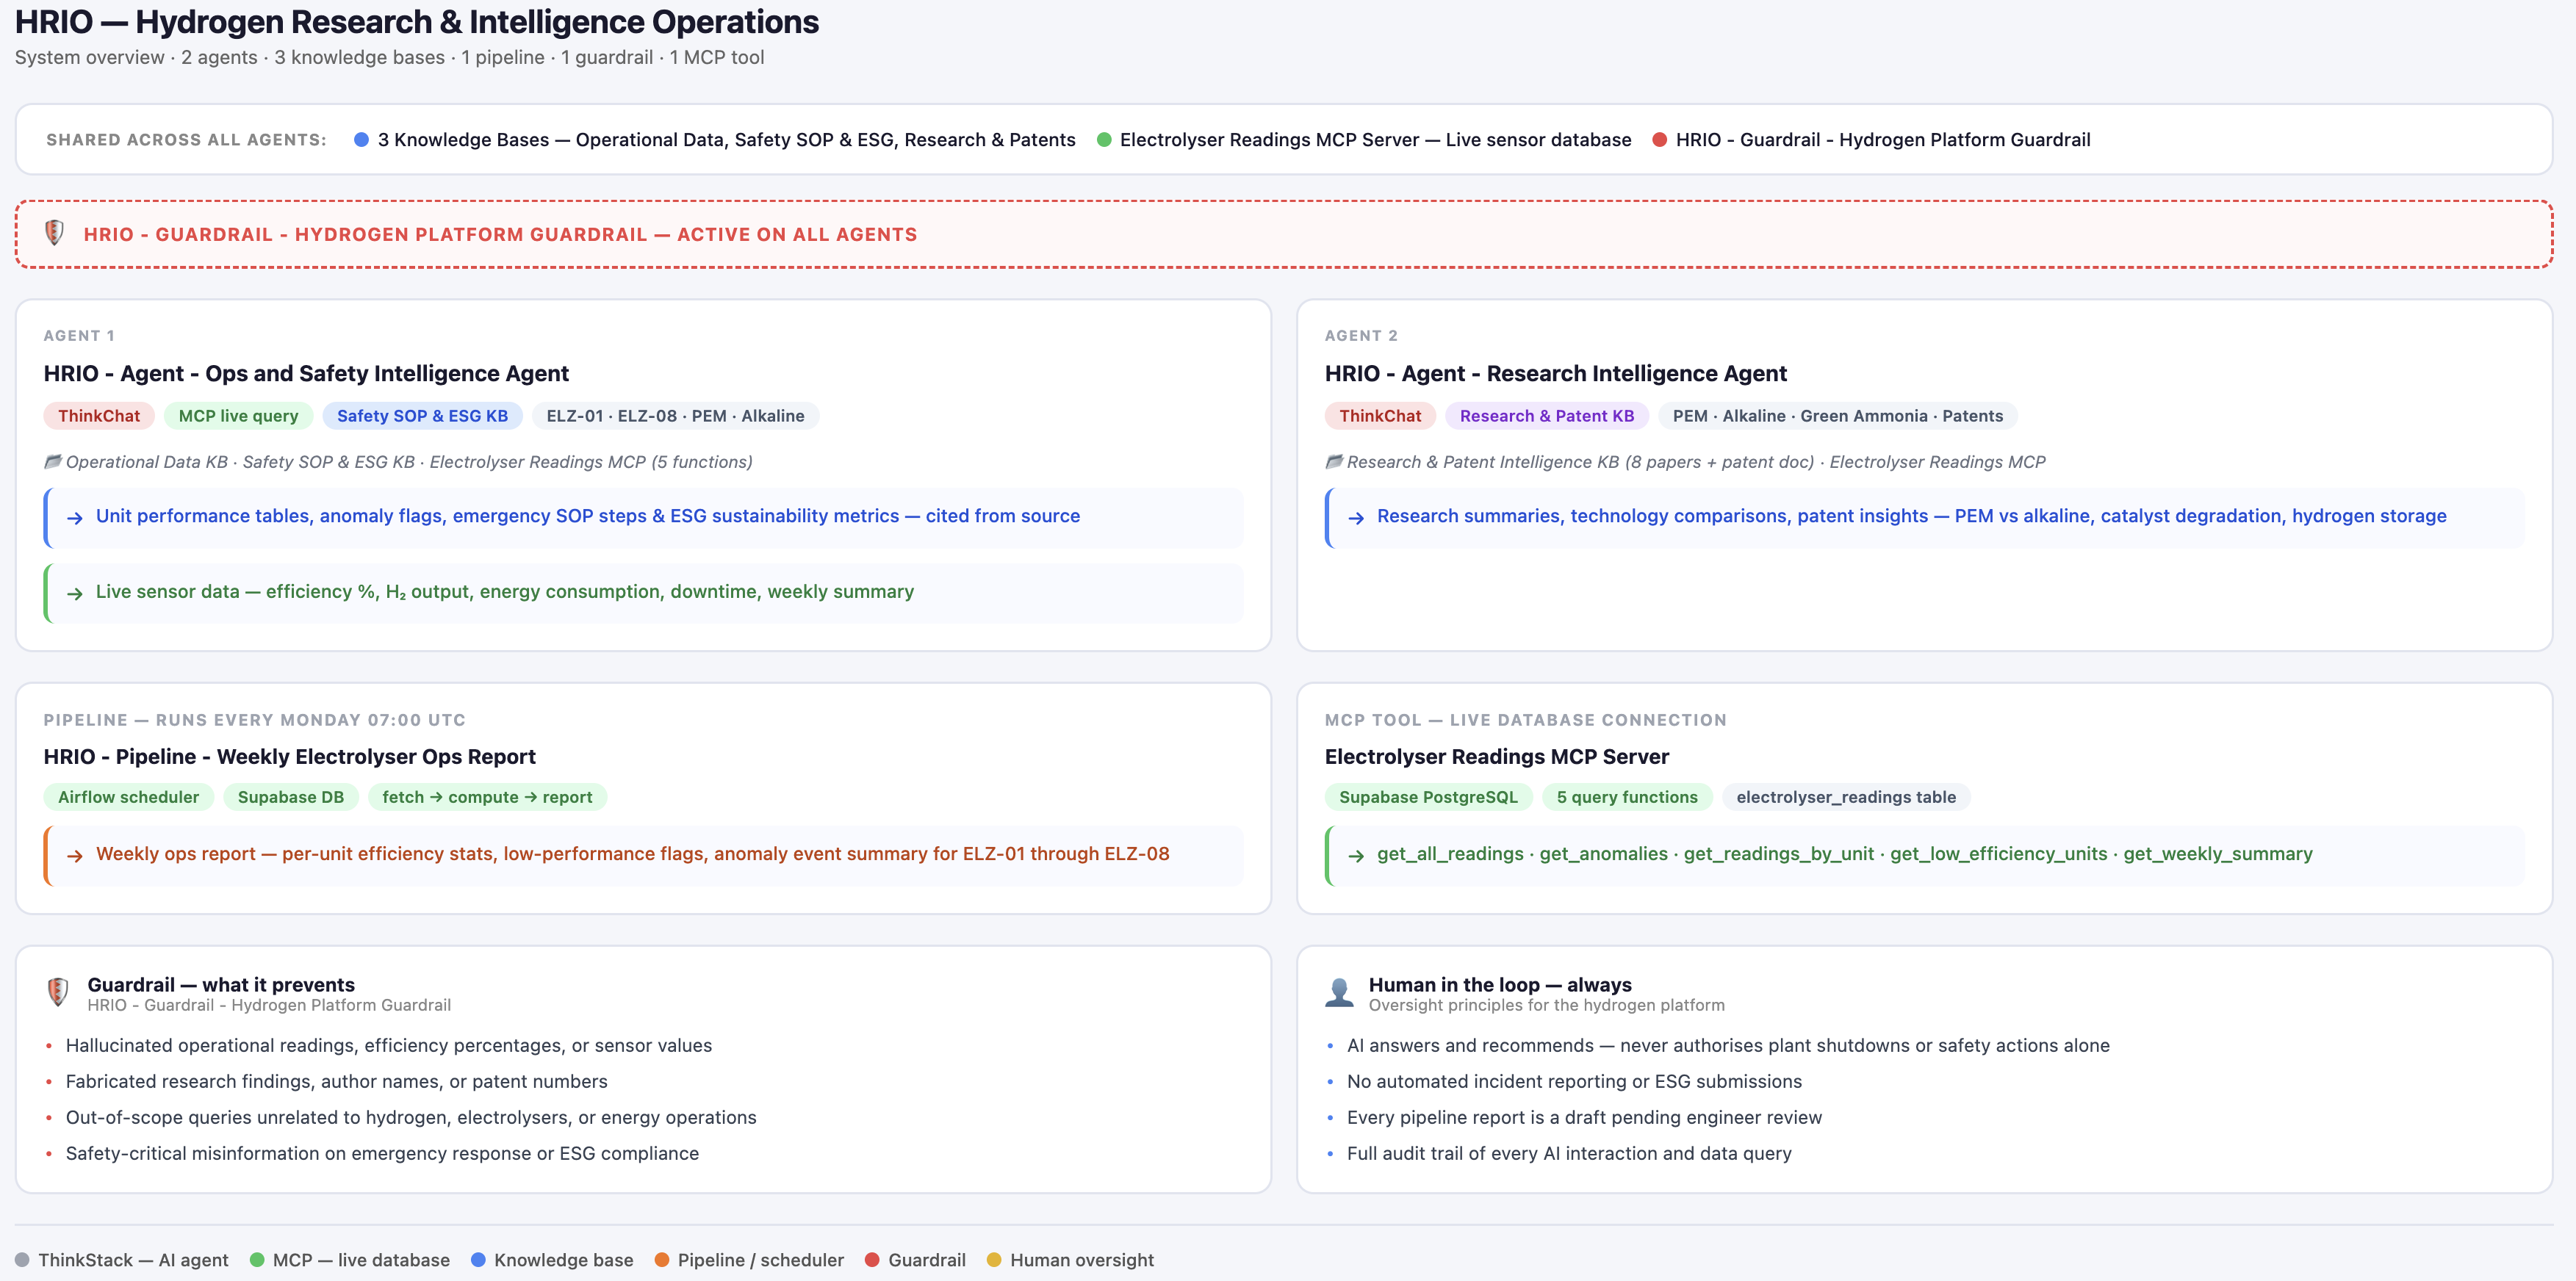Click 'Every pipeline report is a draft pending engineer review'
Screen dimensions: 2576x1281
click(x=1584, y=1118)
